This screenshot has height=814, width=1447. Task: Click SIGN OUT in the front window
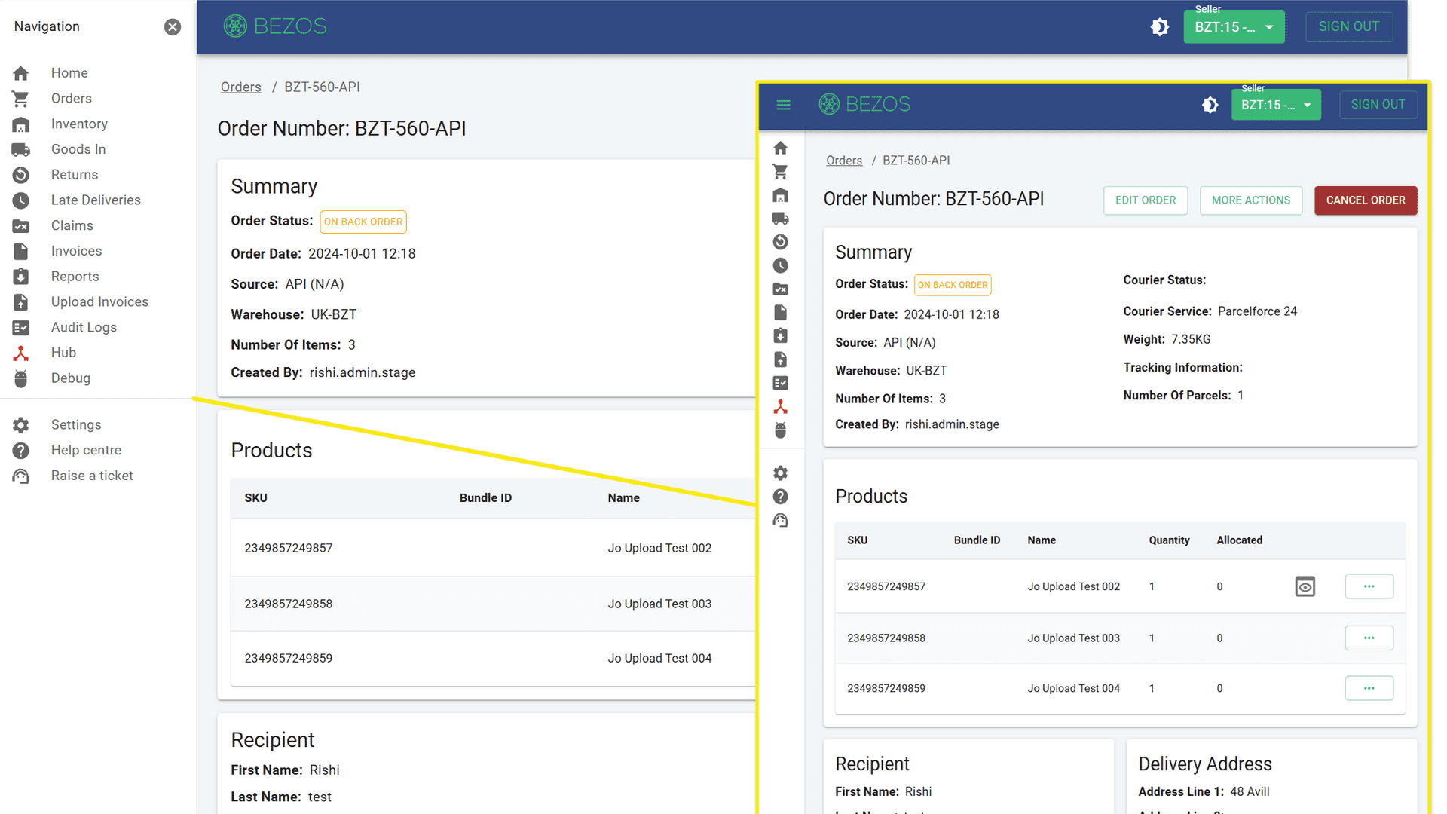tap(1378, 105)
